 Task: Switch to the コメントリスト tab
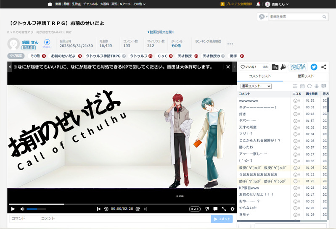click(260, 76)
